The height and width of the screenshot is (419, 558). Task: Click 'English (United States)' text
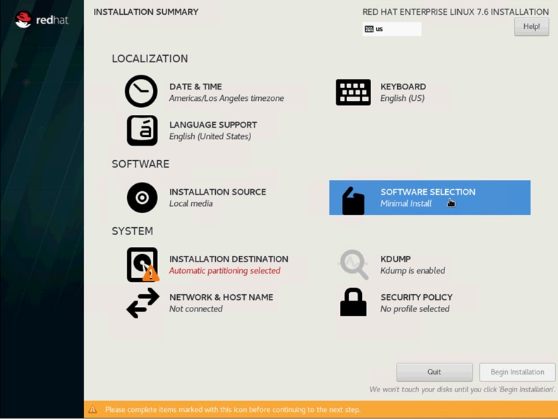coord(210,136)
